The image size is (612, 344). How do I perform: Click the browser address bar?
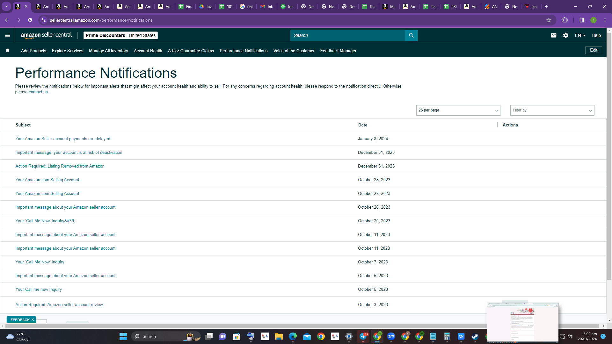(296, 20)
